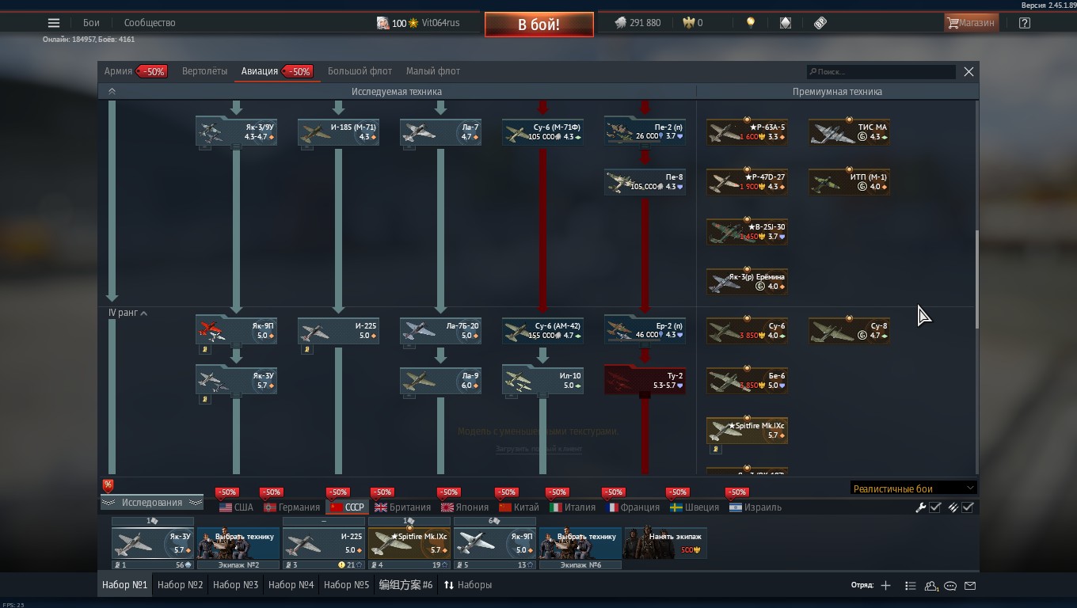
Task: Select the Япония nation
Action: click(466, 507)
